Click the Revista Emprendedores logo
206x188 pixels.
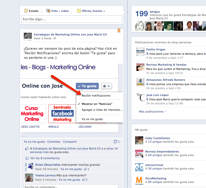tap(139, 154)
